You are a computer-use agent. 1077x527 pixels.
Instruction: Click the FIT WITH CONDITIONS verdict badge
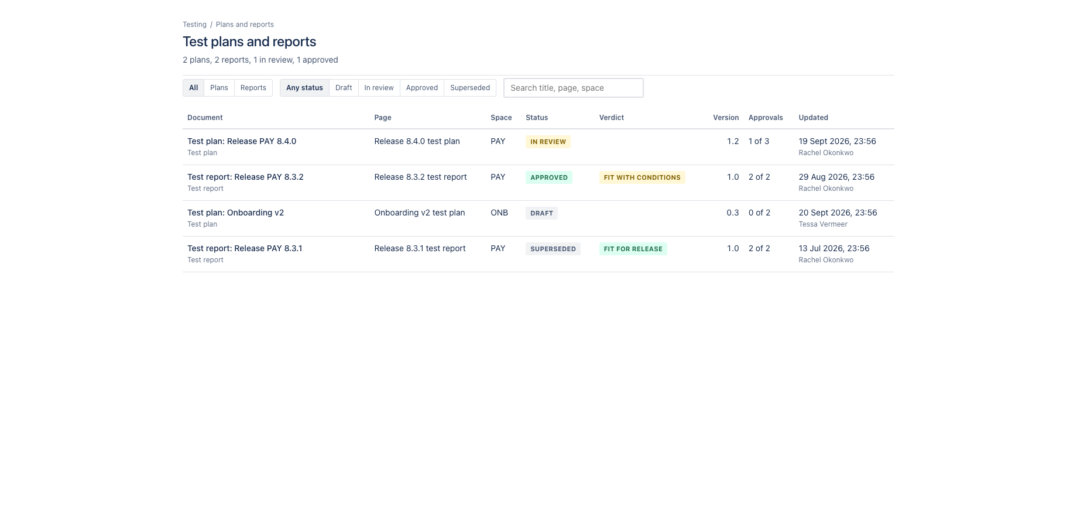click(x=642, y=177)
